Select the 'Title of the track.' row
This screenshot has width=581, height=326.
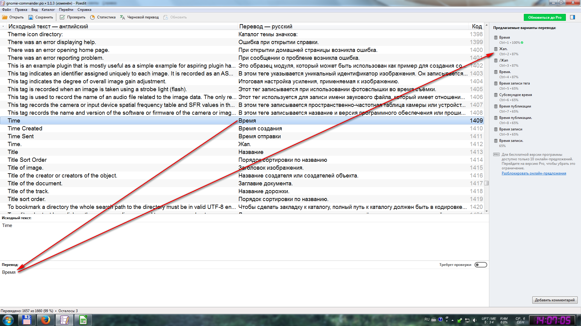coord(242,191)
